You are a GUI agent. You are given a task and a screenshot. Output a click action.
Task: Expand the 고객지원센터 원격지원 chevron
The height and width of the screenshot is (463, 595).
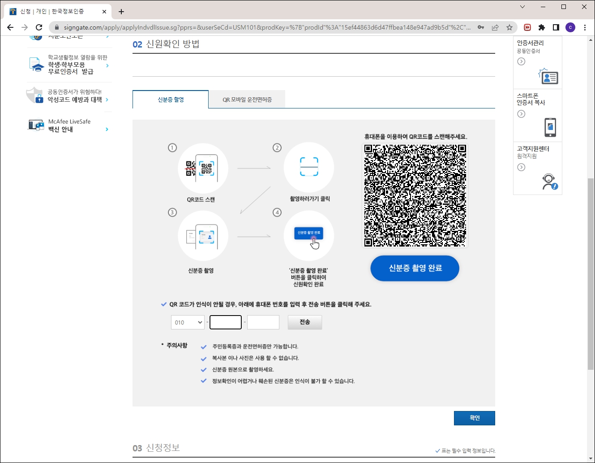[x=521, y=167]
